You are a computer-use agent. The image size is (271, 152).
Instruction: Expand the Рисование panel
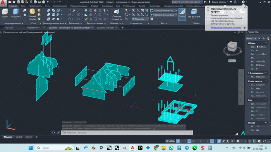pyautogui.click(x=75, y=23)
